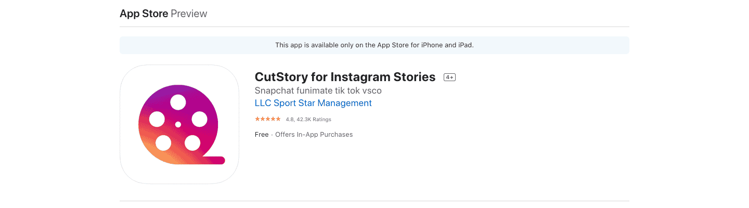Click the orange five-star rating row
The width and height of the screenshot is (749, 208).
(268, 119)
